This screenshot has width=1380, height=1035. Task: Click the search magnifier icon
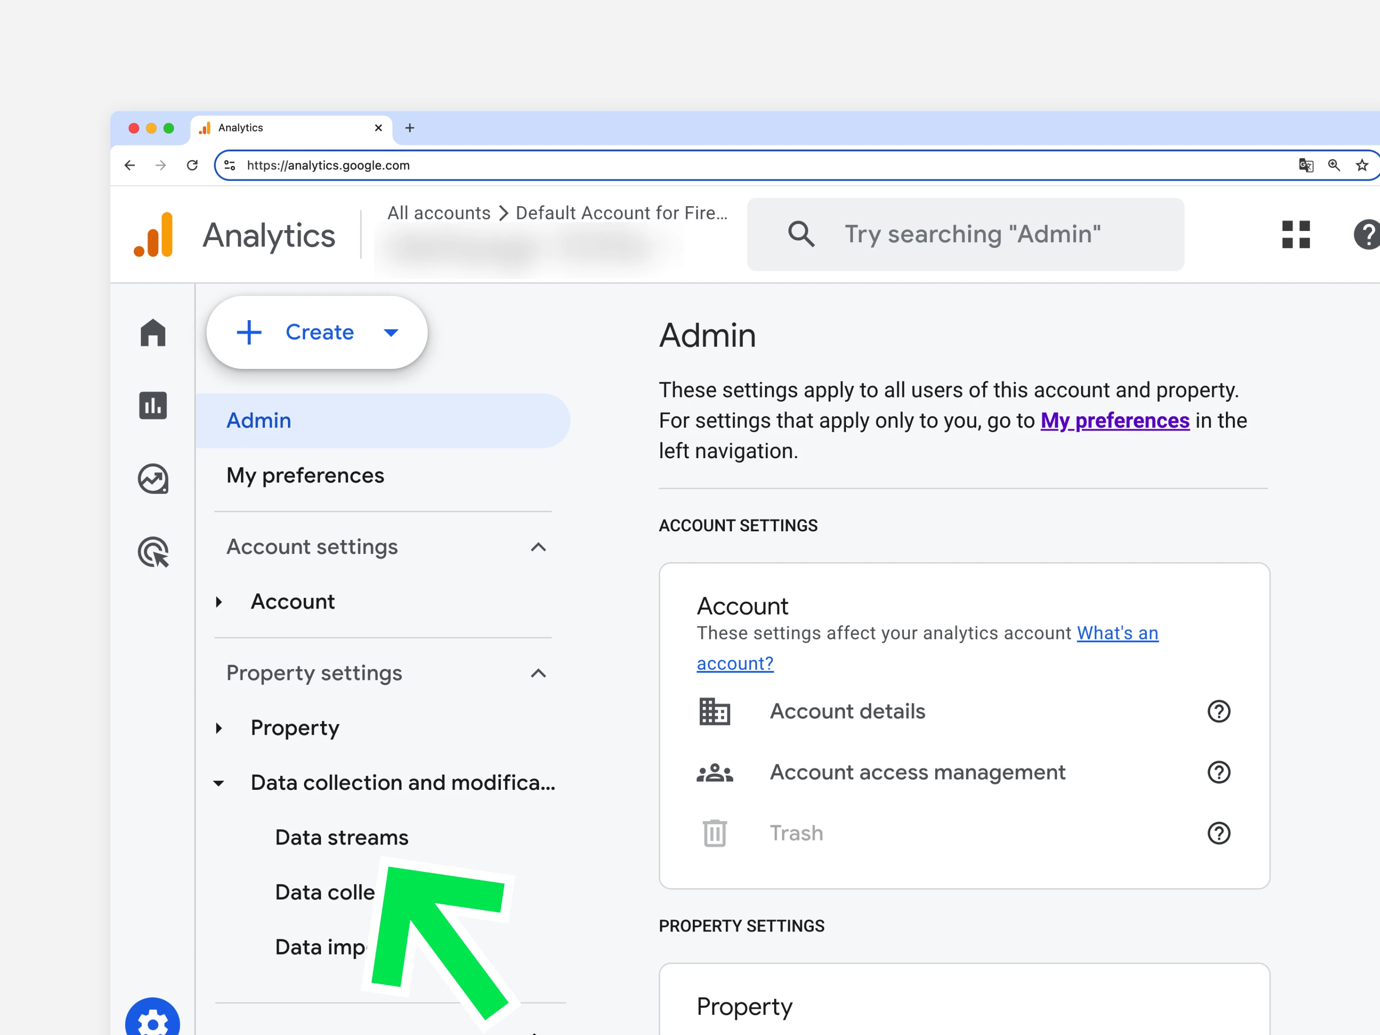click(x=801, y=235)
